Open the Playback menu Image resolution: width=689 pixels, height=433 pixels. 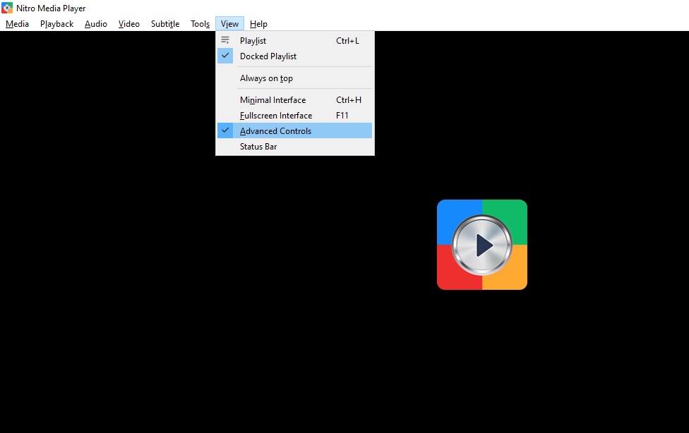point(56,24)
